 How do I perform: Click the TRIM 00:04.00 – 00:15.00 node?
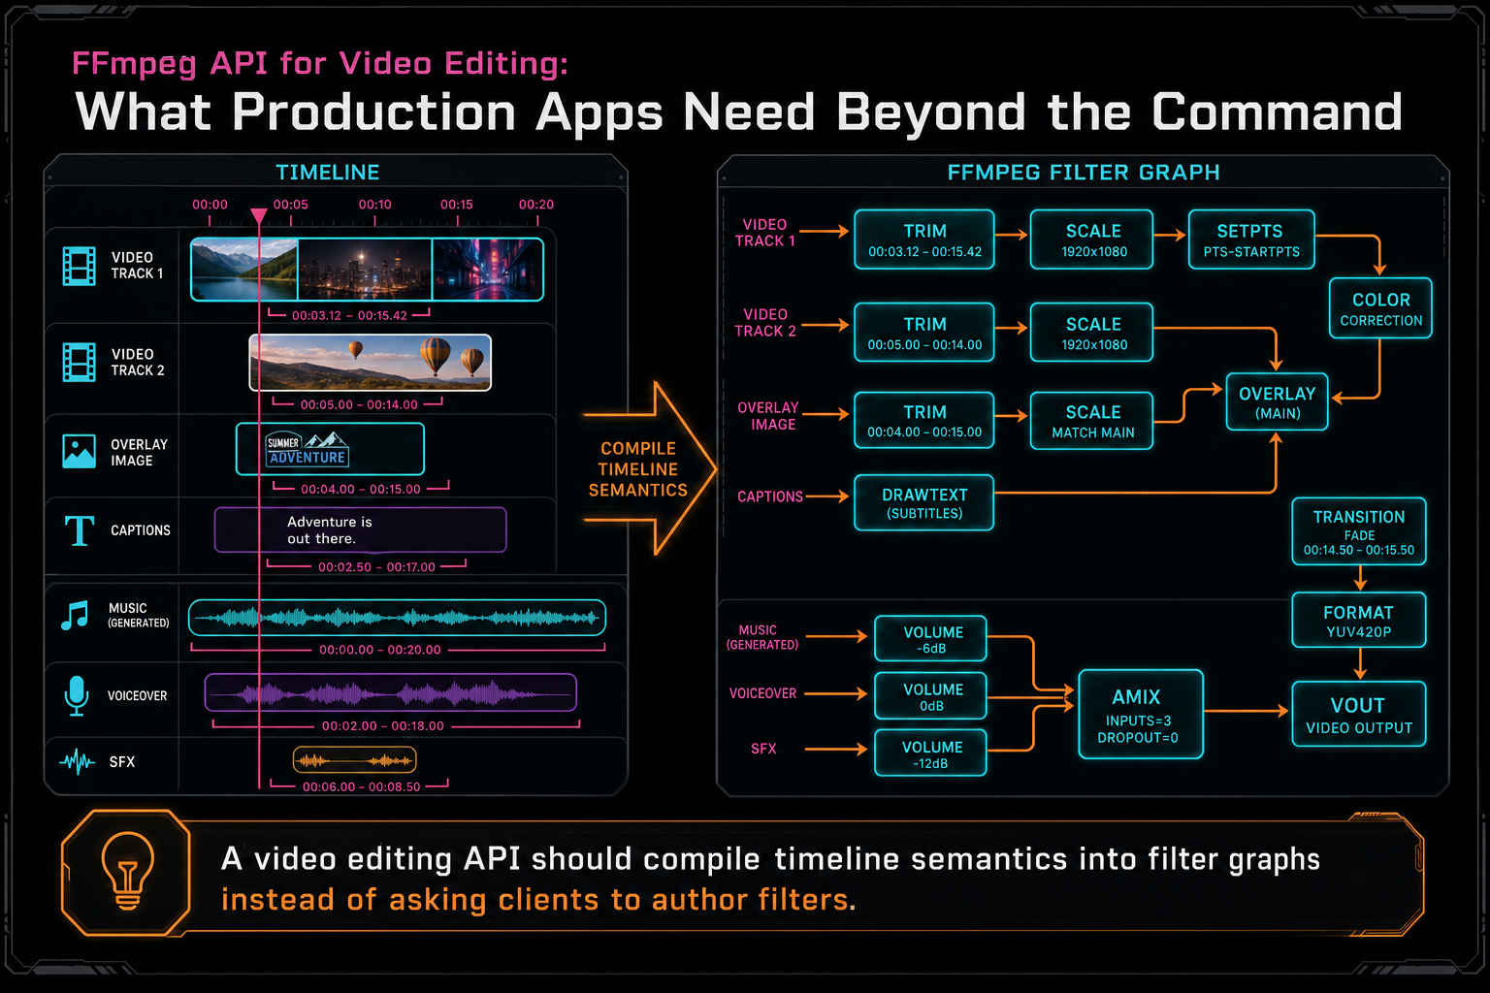click(924, 421)
